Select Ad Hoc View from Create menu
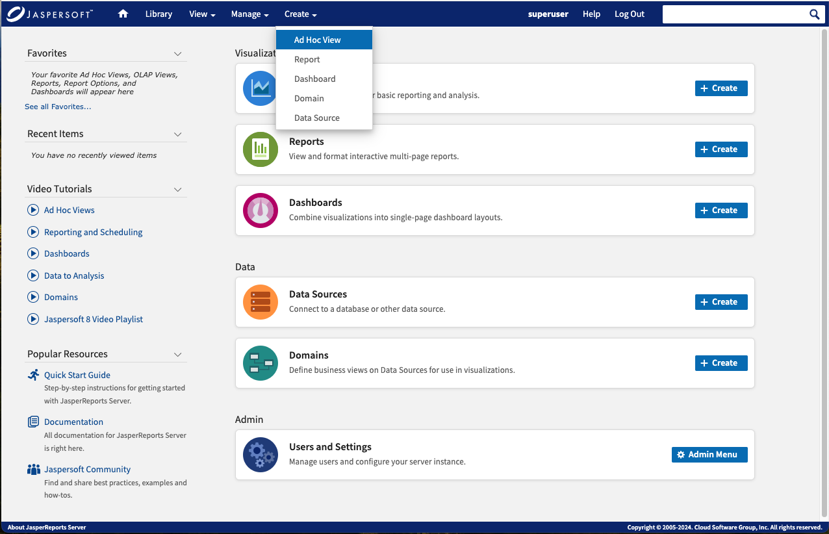The width and height of the screenshot is (829, 534). tap(324, 40)
